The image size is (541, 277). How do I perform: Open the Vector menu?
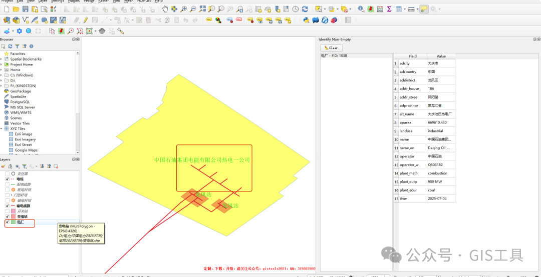pyautogui.click(x=89, y=1)
